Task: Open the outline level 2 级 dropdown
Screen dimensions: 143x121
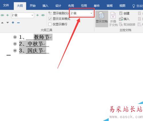Action: pyautogui.click(x=23, y=15)
